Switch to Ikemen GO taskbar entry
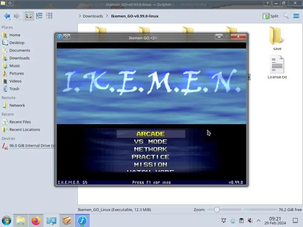Screen dimensions: 303x227 coord(82,220)
